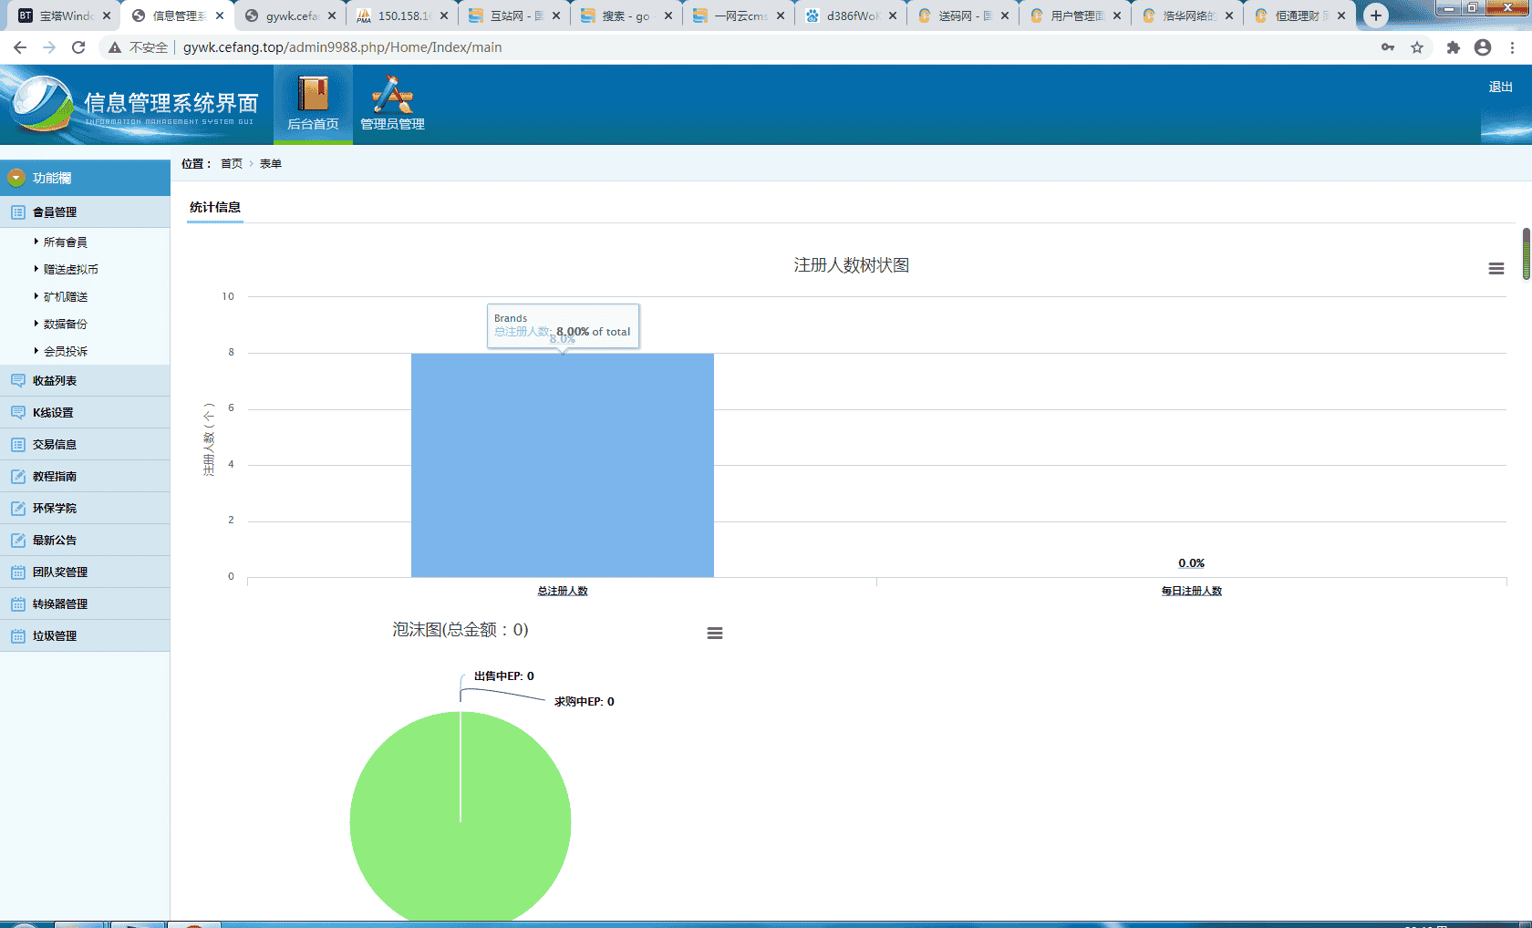Open the Chrome three-dot menu
Screen dimensions: 1532x928
1513,47
